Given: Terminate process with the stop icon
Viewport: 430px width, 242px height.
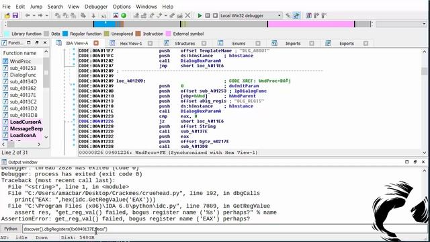Looking at the screenshot, I should coord(215,15).
